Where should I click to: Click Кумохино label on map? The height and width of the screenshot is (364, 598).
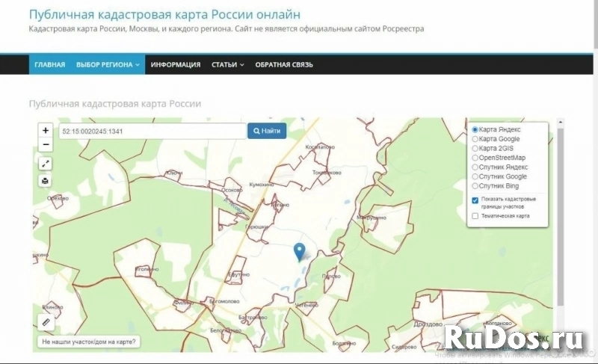point(262,185)
